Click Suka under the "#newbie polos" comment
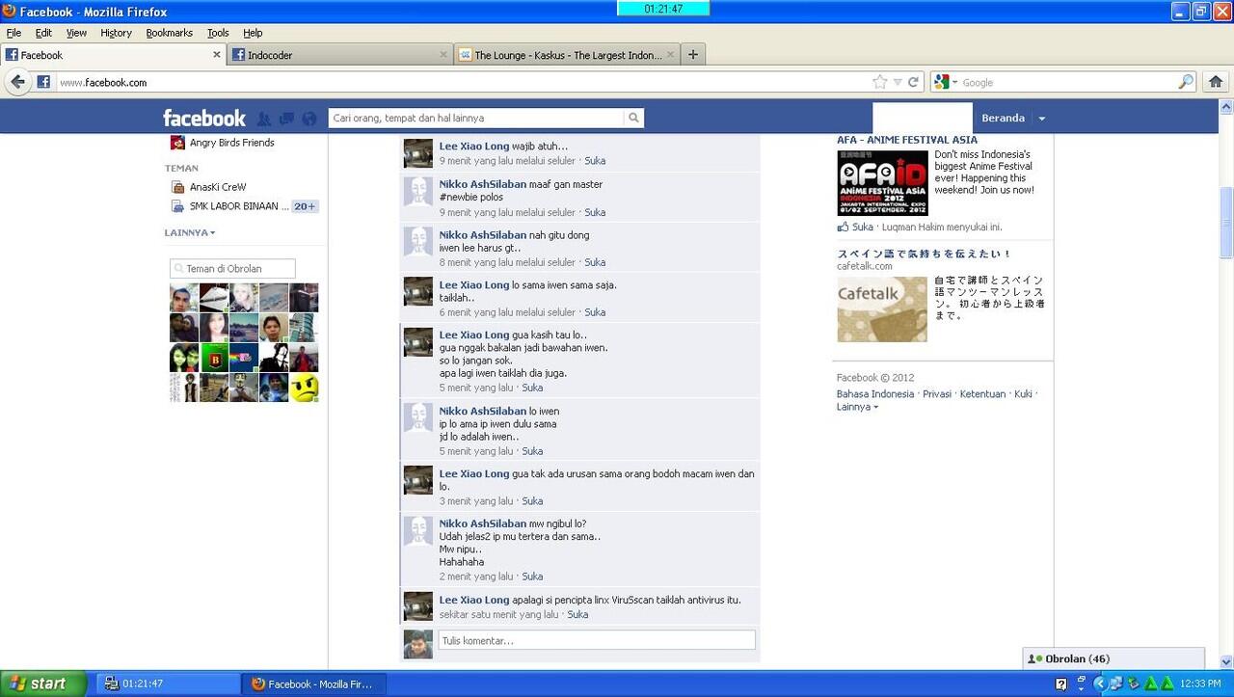This screenshot has height=697, width=1234. (595, 212)
